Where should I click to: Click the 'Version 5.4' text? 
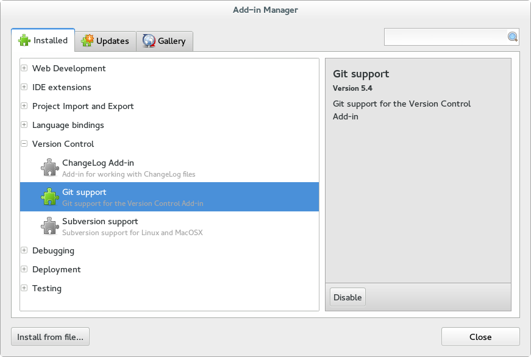352,88
